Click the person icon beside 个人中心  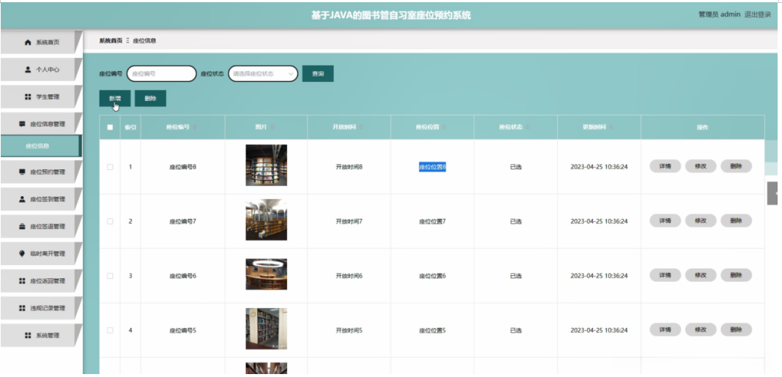click(x=28, y=70)
